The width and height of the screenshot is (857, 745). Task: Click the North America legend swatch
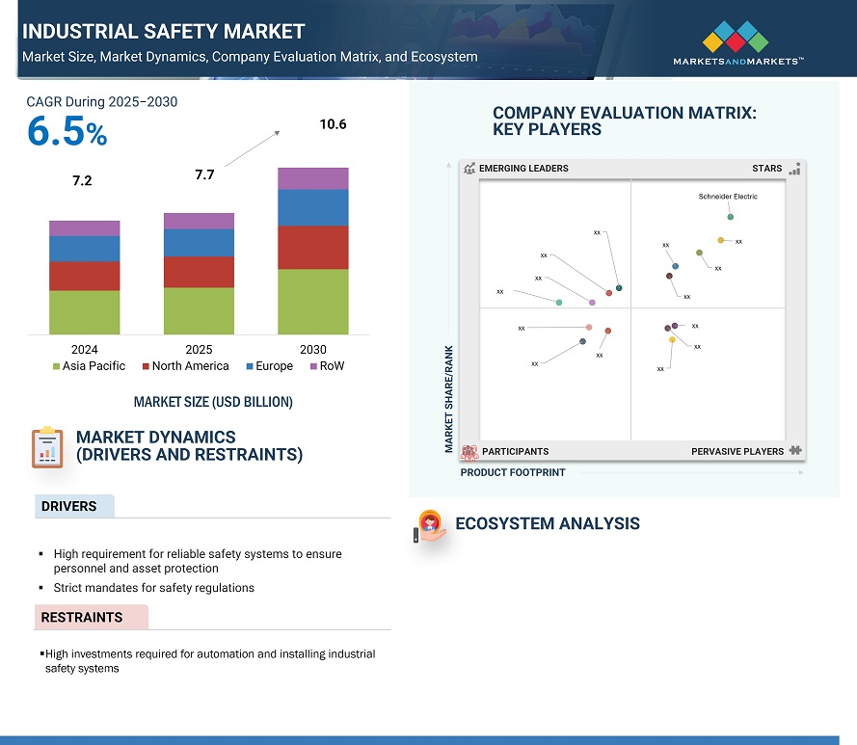(x=146, y=366)
